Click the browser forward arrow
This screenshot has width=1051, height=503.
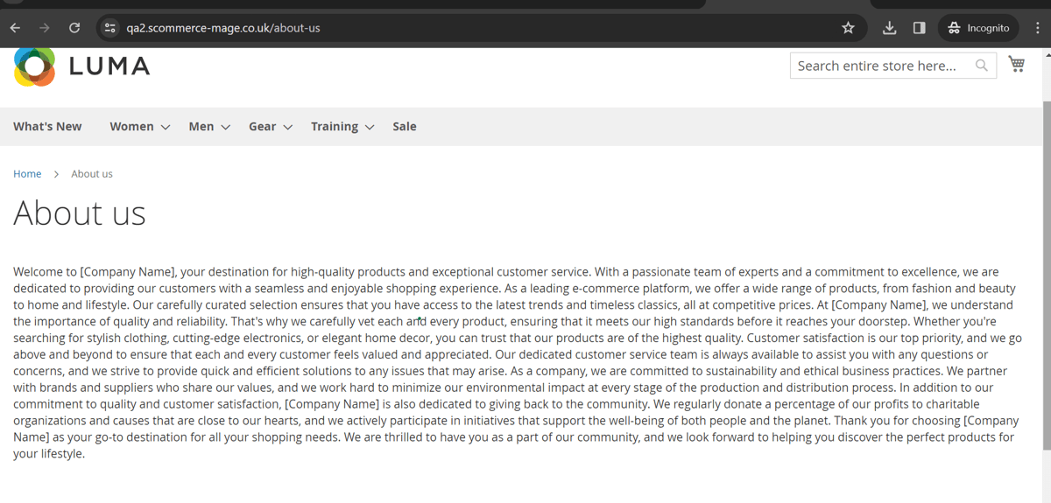point(45,28)
